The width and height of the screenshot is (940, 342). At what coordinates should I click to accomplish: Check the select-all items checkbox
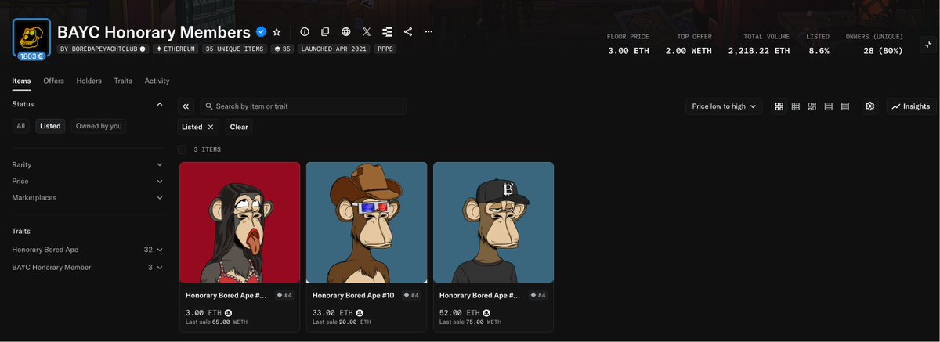(182, 149)
